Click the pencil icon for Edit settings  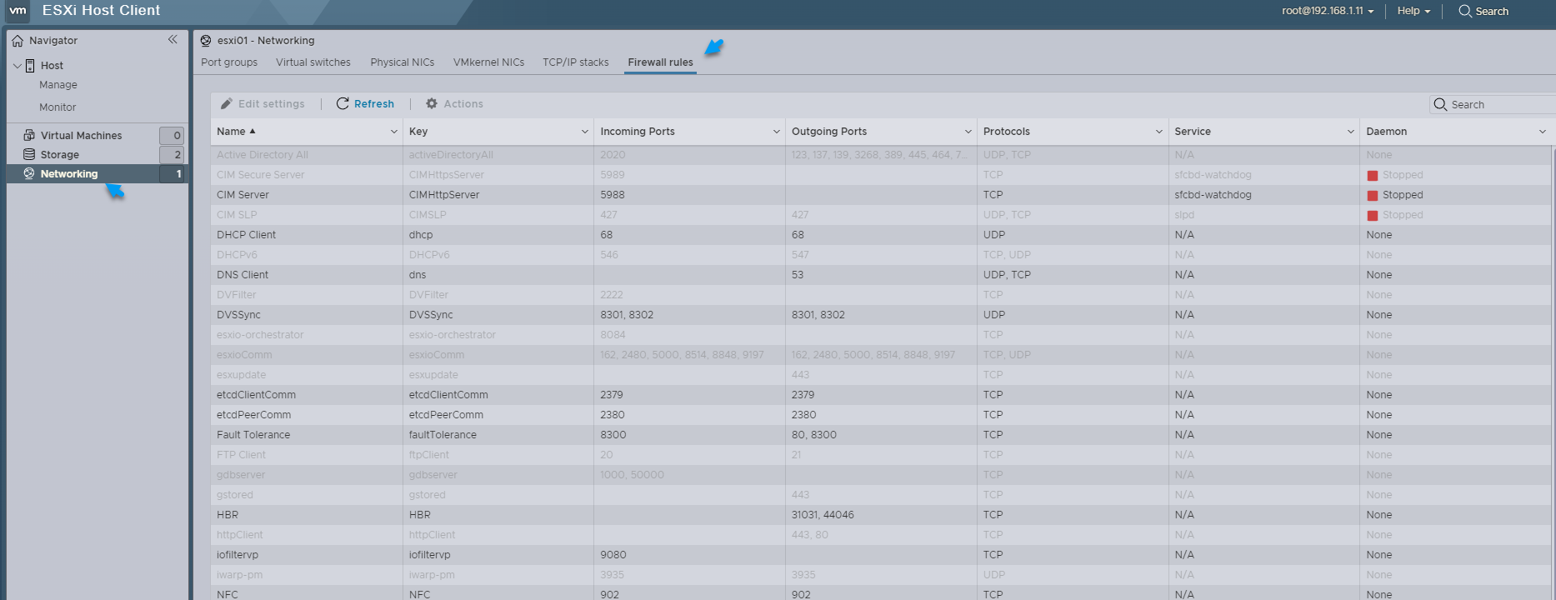[226, 103]
